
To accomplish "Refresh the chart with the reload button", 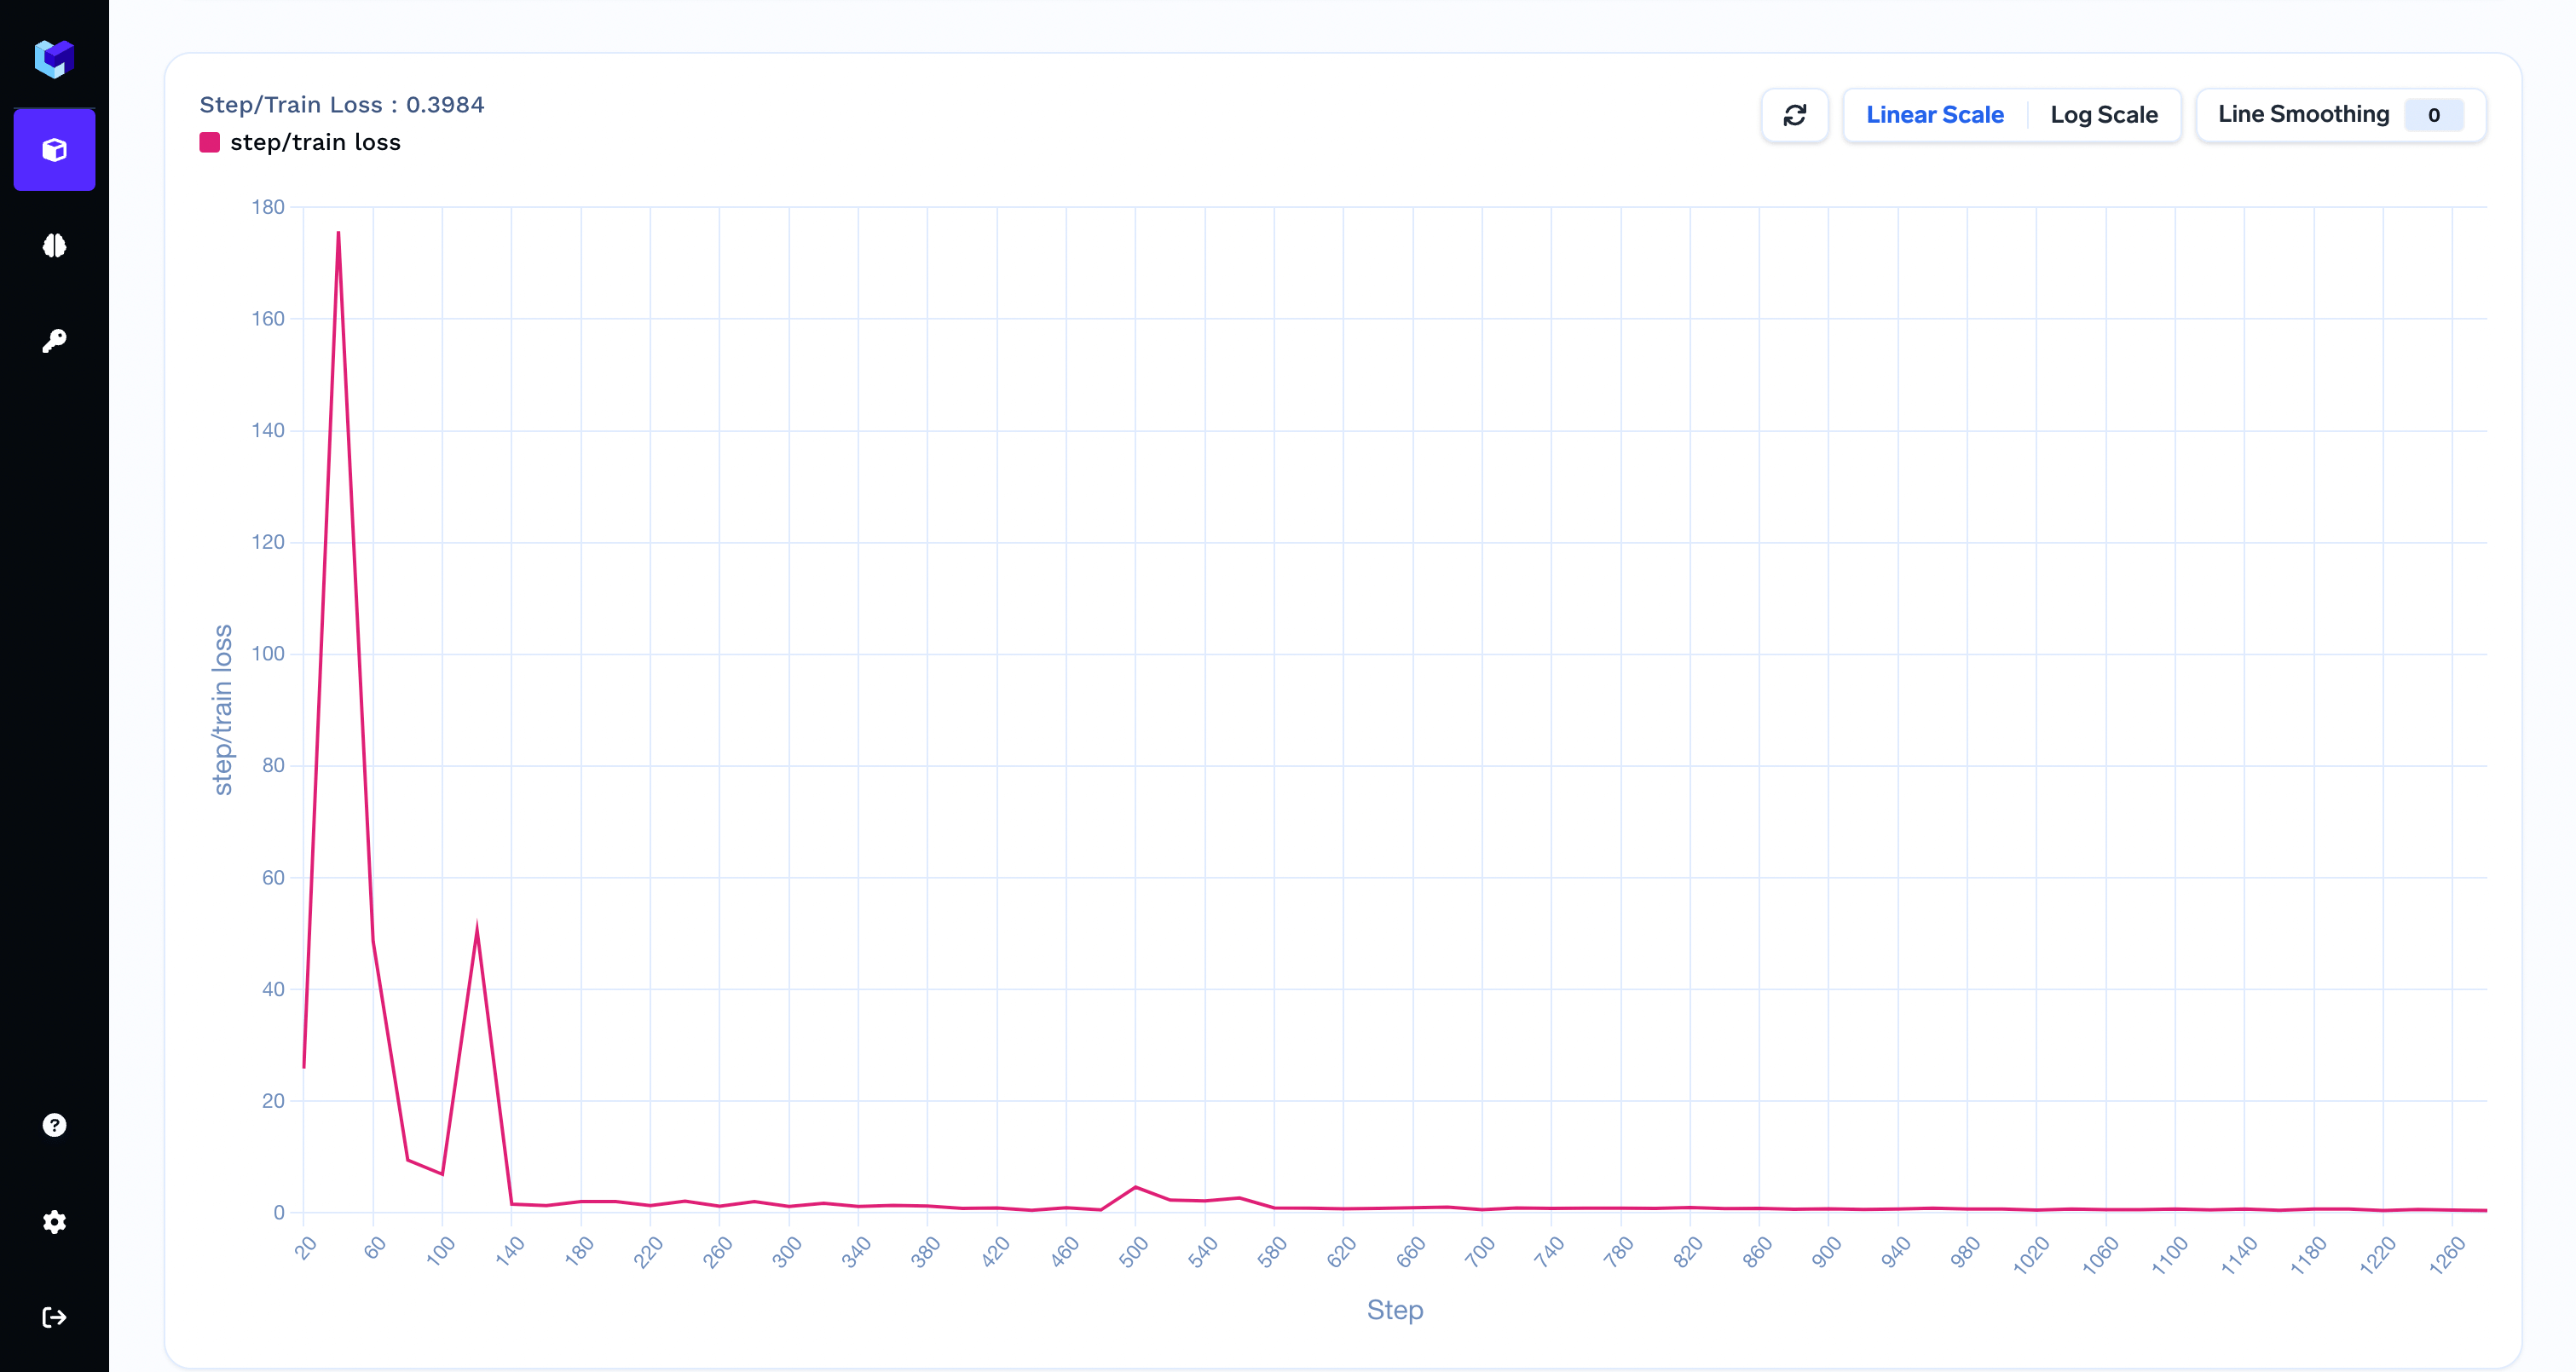I will (1795, 115).
